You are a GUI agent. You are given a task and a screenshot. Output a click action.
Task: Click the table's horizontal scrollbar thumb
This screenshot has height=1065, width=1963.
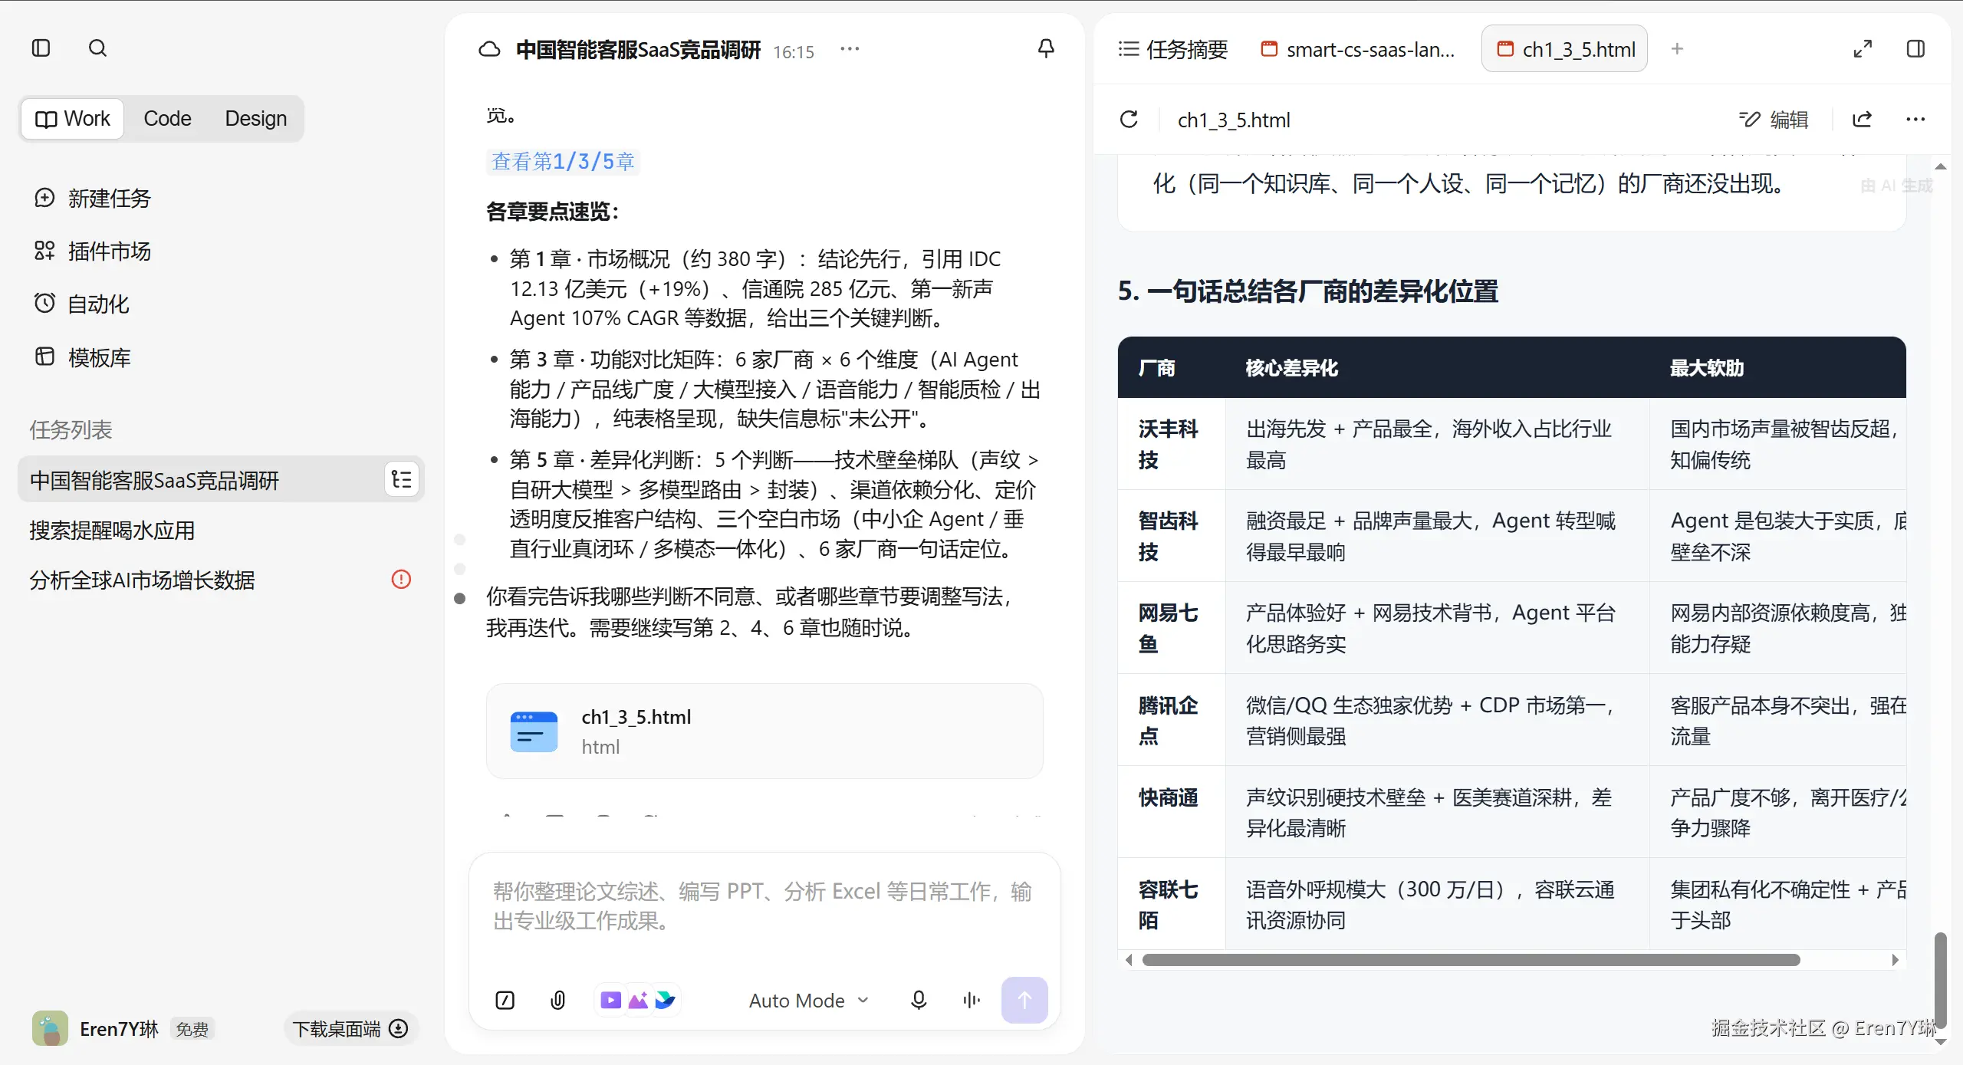click(1471, 960)
